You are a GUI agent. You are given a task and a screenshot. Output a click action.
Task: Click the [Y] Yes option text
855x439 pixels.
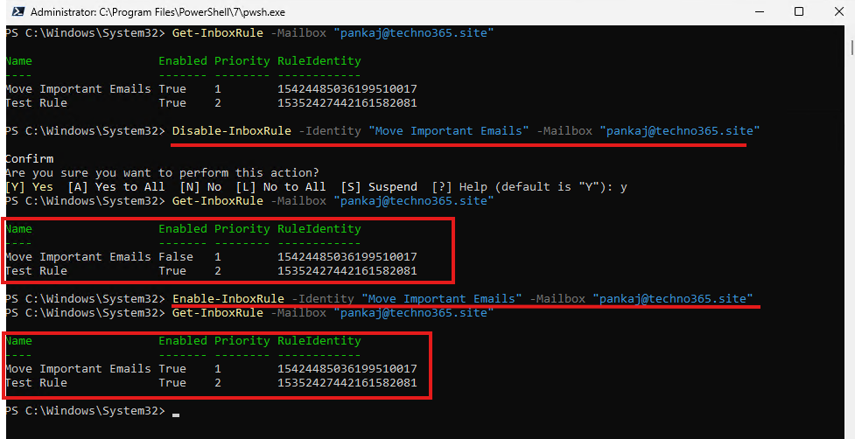pyautogui.click(x=30, y=187)
